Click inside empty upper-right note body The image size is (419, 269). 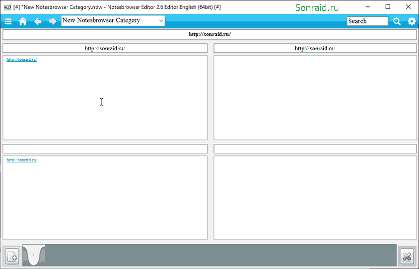(315, 98)
